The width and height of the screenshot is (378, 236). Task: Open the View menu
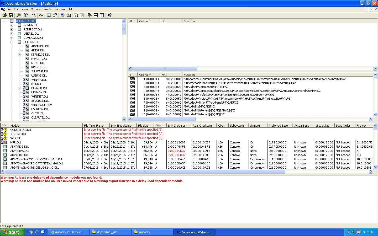25,9
